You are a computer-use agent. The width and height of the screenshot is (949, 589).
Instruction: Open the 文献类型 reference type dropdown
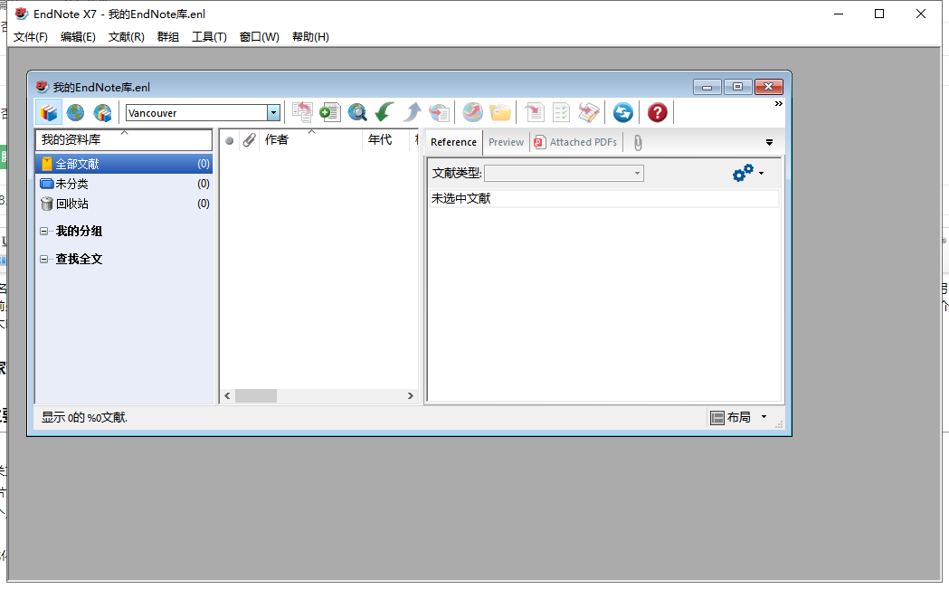pyautogui.click(x=636, y=173)
